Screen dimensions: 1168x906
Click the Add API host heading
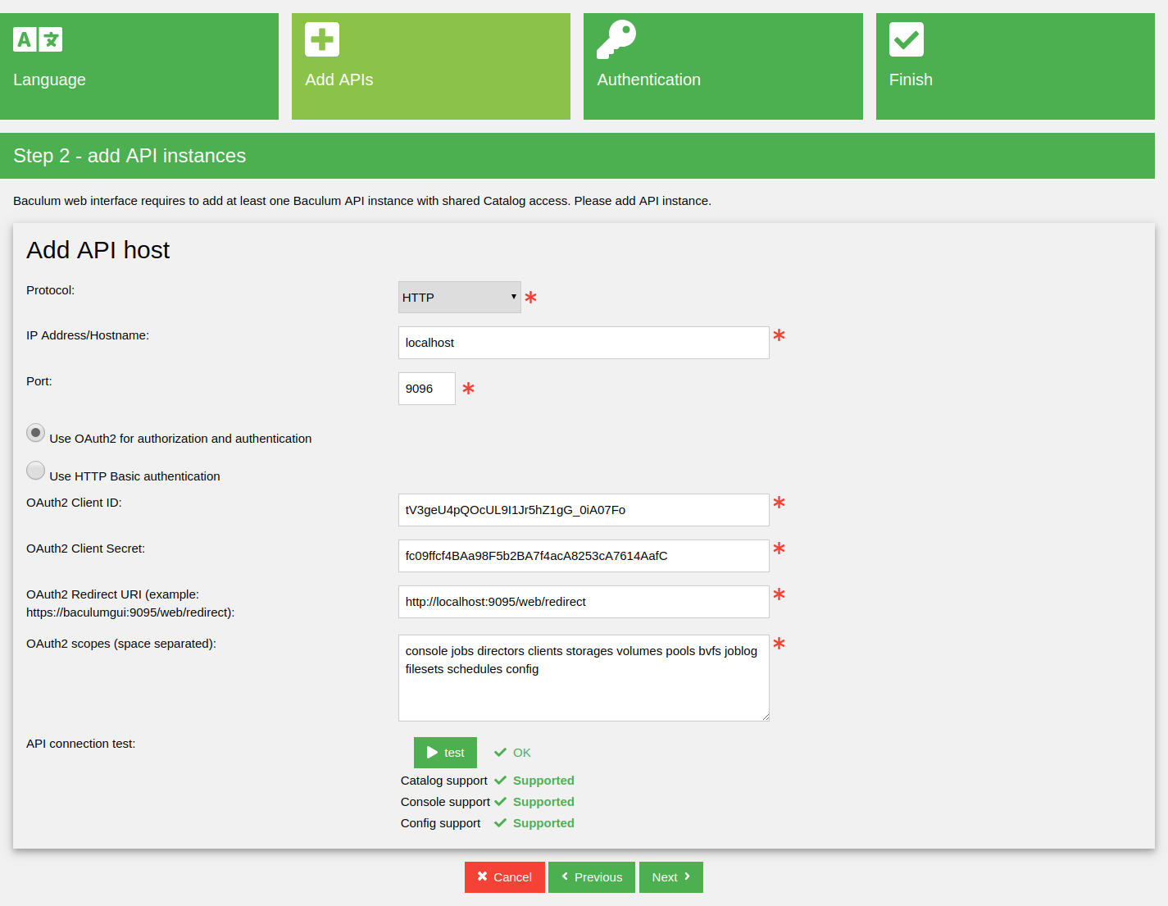(x=98, y=250)
